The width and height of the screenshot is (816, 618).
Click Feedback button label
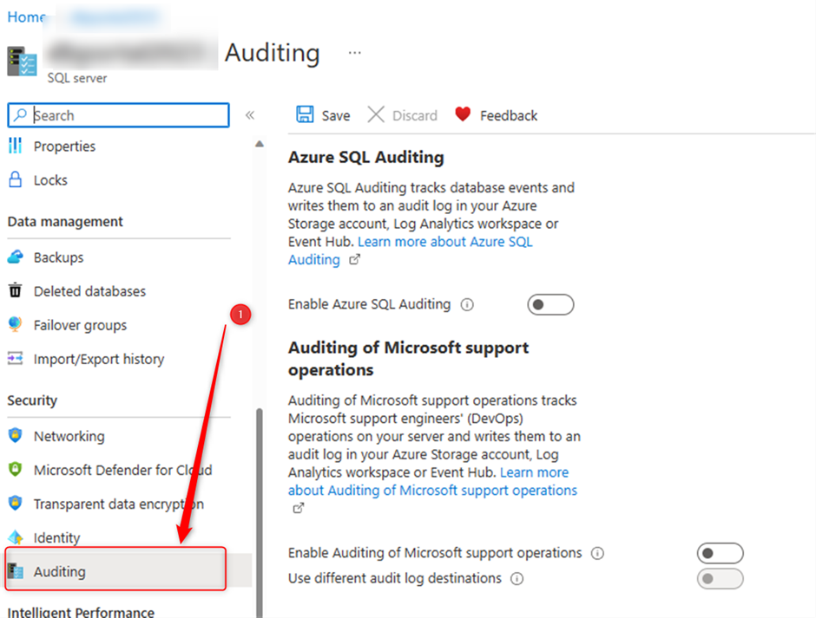point(509,115)
